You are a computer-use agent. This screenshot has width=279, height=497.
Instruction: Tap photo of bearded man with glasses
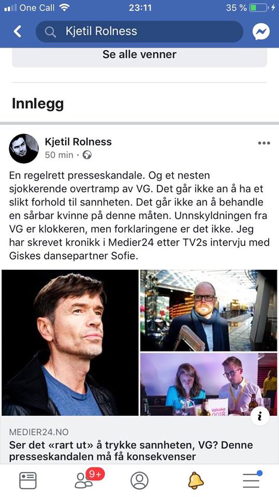coord(209,310)
